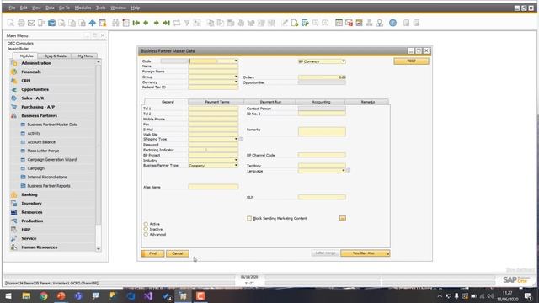Click the blue globe Help toolbar icon

tap(393, 23)
